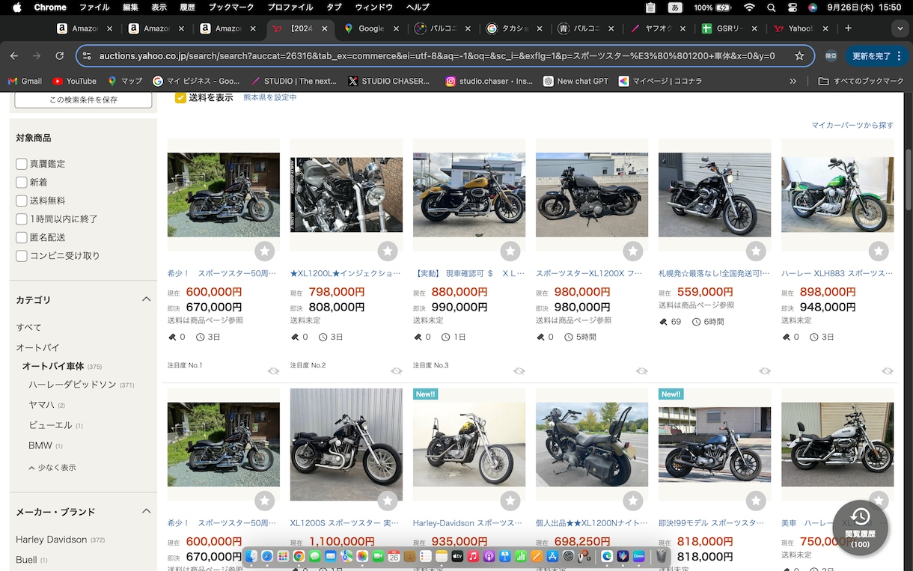Open Wi-Fi status menu
The image size is (913, 571).
[749, 7]
